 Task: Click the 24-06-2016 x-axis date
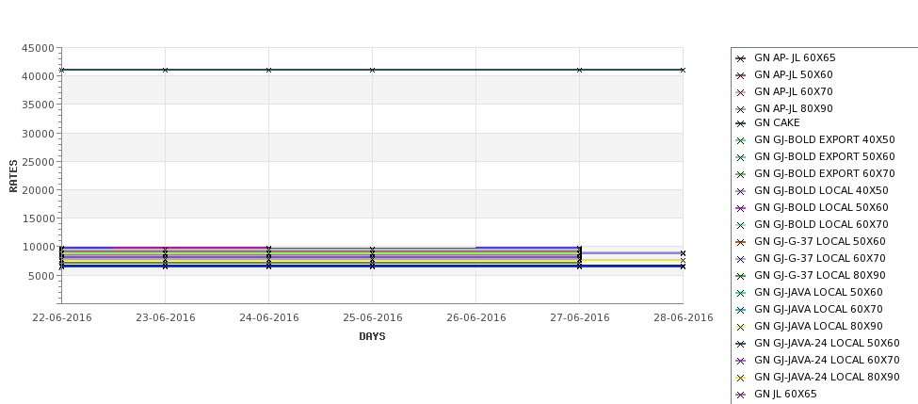268,318
